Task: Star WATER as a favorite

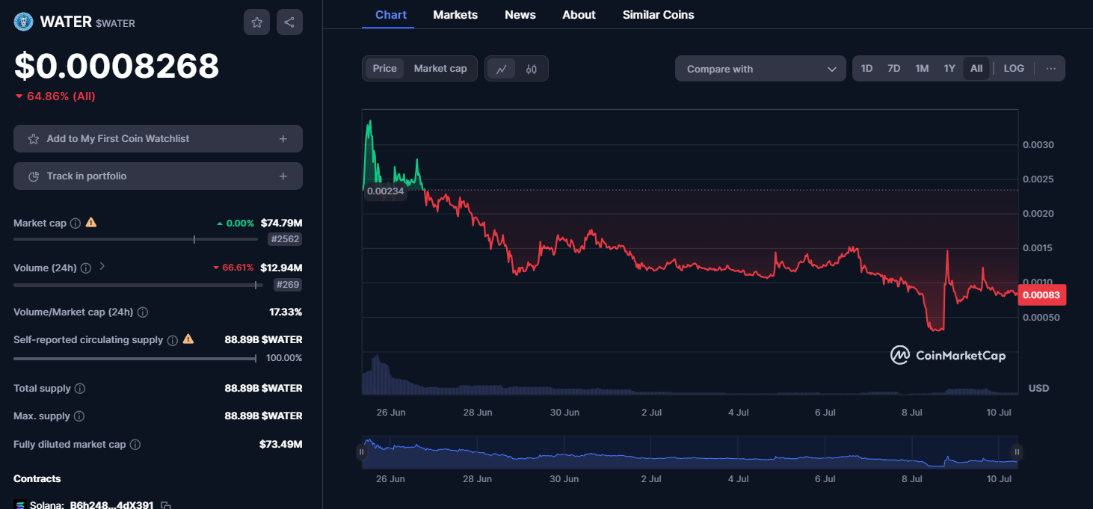Action: point(256,22)
